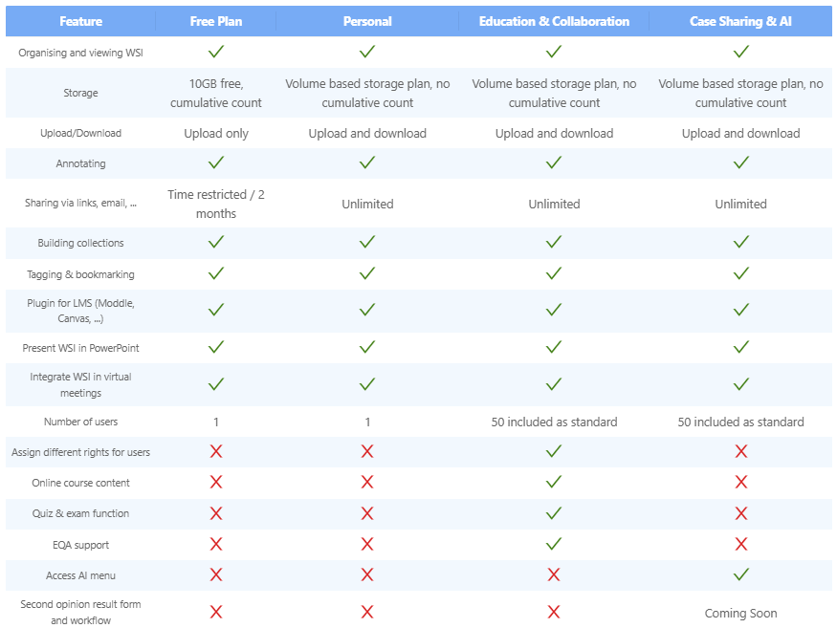Click Free Plan red cross for EQA support
The image size is (837, 628).
tap(216, 544)
